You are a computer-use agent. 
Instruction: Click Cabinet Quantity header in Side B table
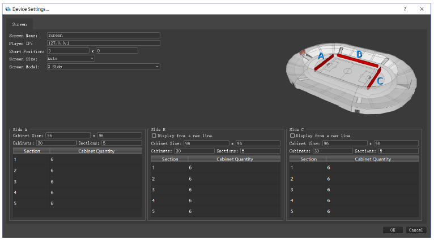[x=235, y=159]
